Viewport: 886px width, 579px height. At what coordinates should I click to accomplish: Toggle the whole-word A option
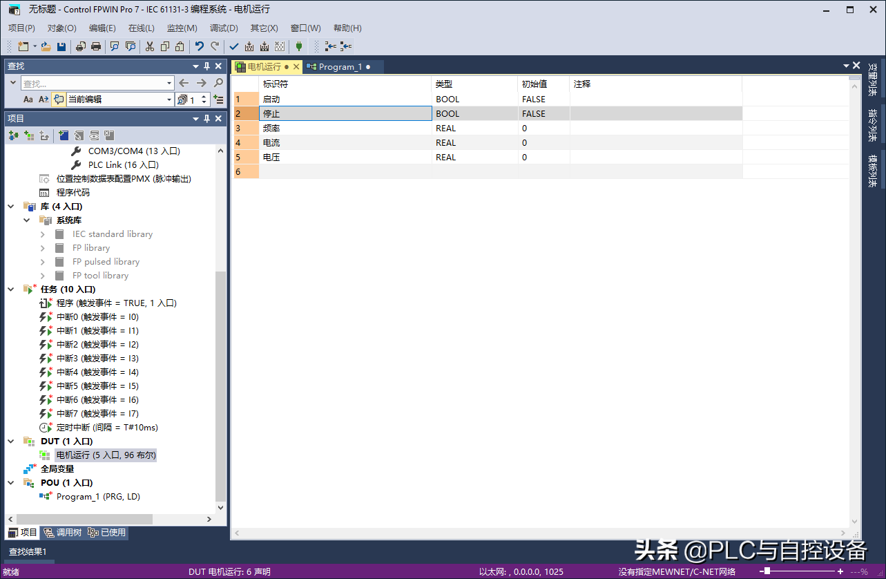pyautogui.click(x=44, y=99)
